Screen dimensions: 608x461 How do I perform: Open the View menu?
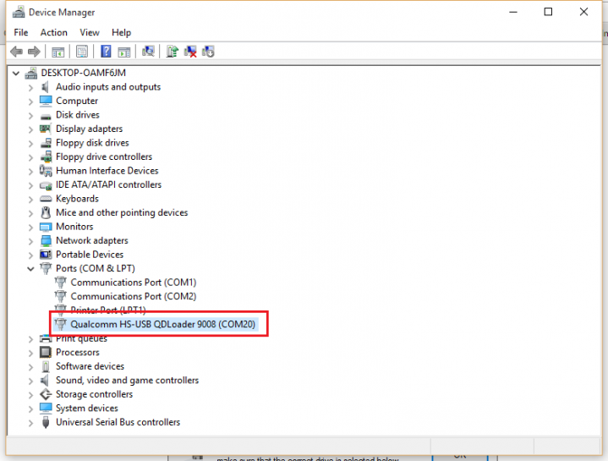click(89, 32)
